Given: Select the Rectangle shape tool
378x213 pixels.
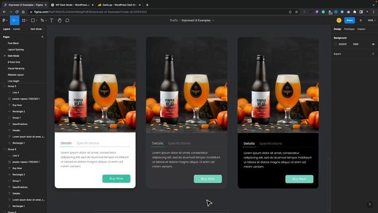Looking at the screenshot, I should pos(33,20).
